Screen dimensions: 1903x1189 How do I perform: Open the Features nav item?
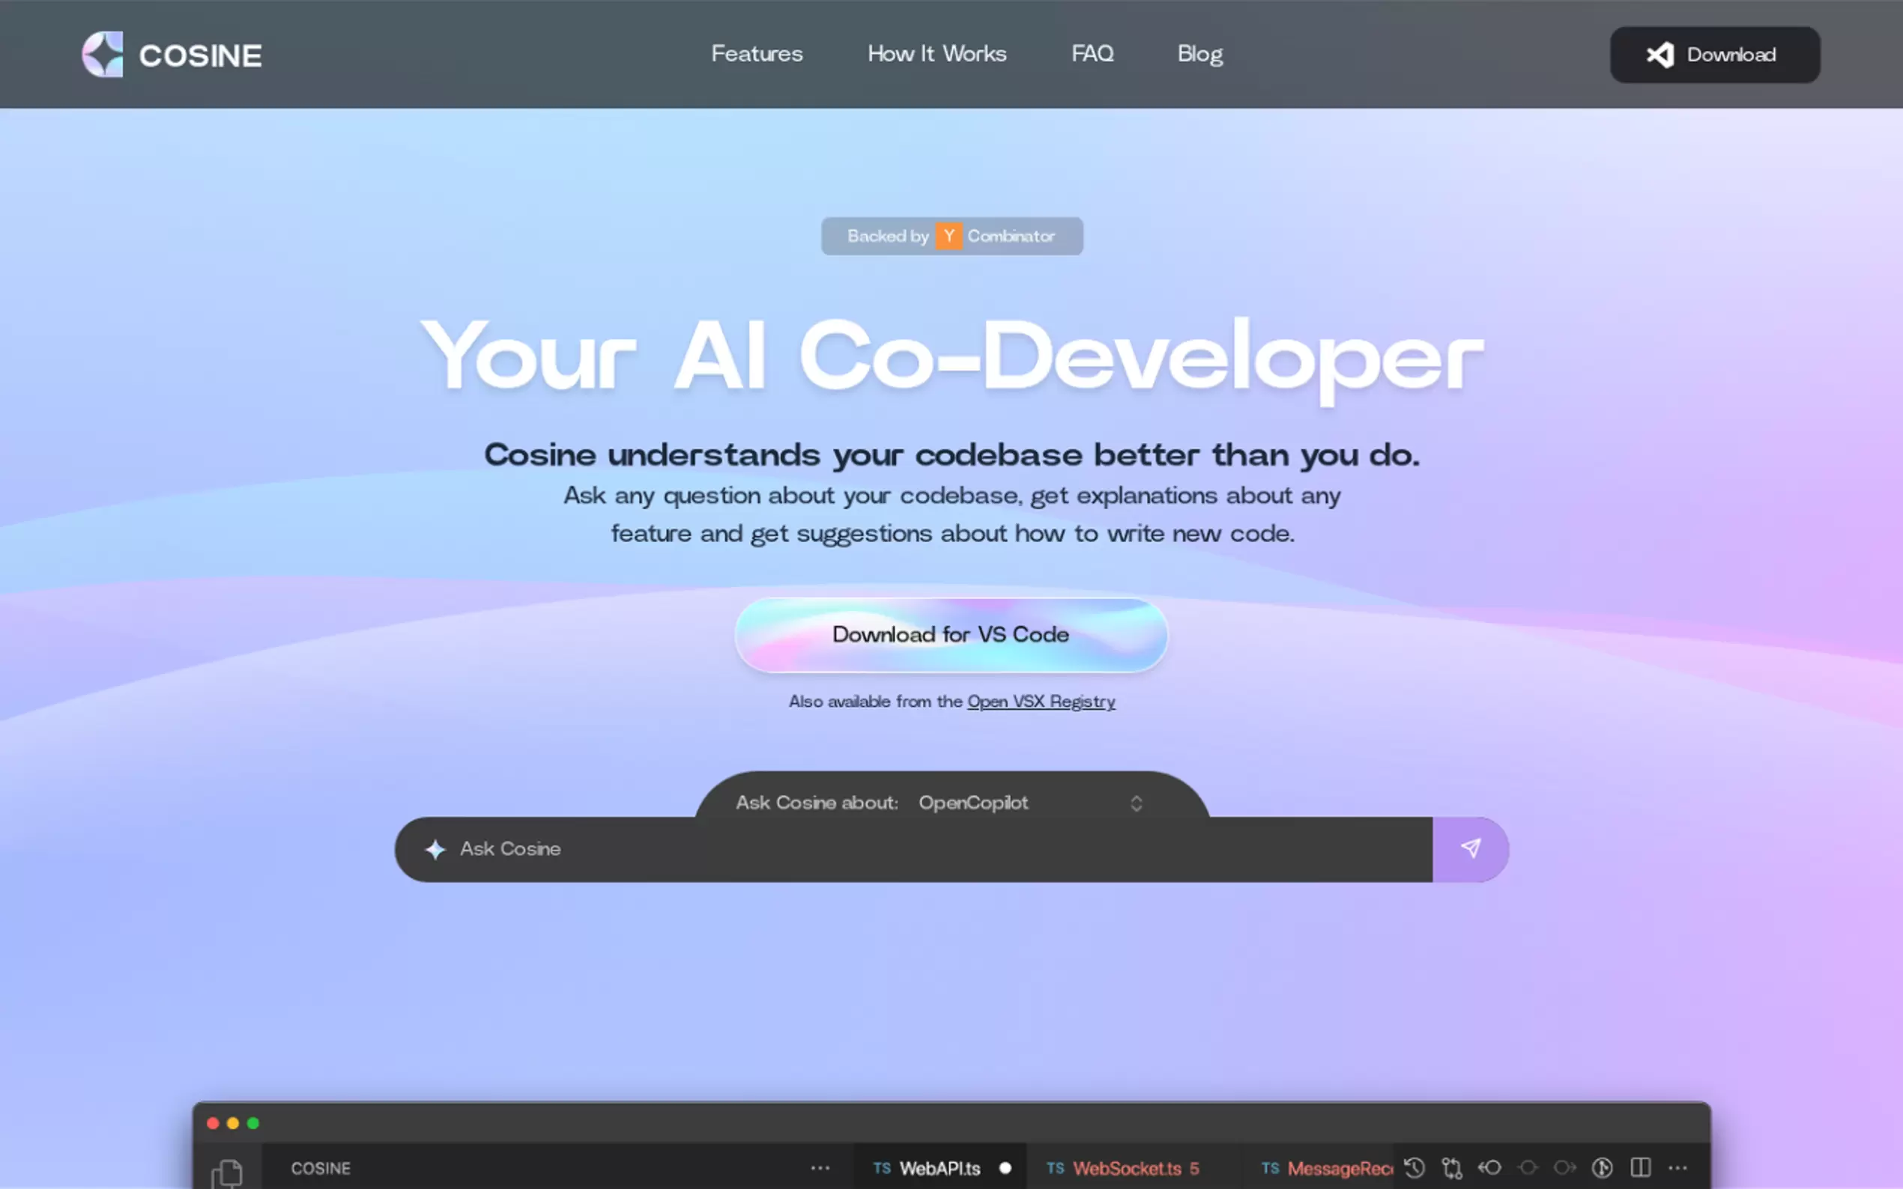click(756, 53)
